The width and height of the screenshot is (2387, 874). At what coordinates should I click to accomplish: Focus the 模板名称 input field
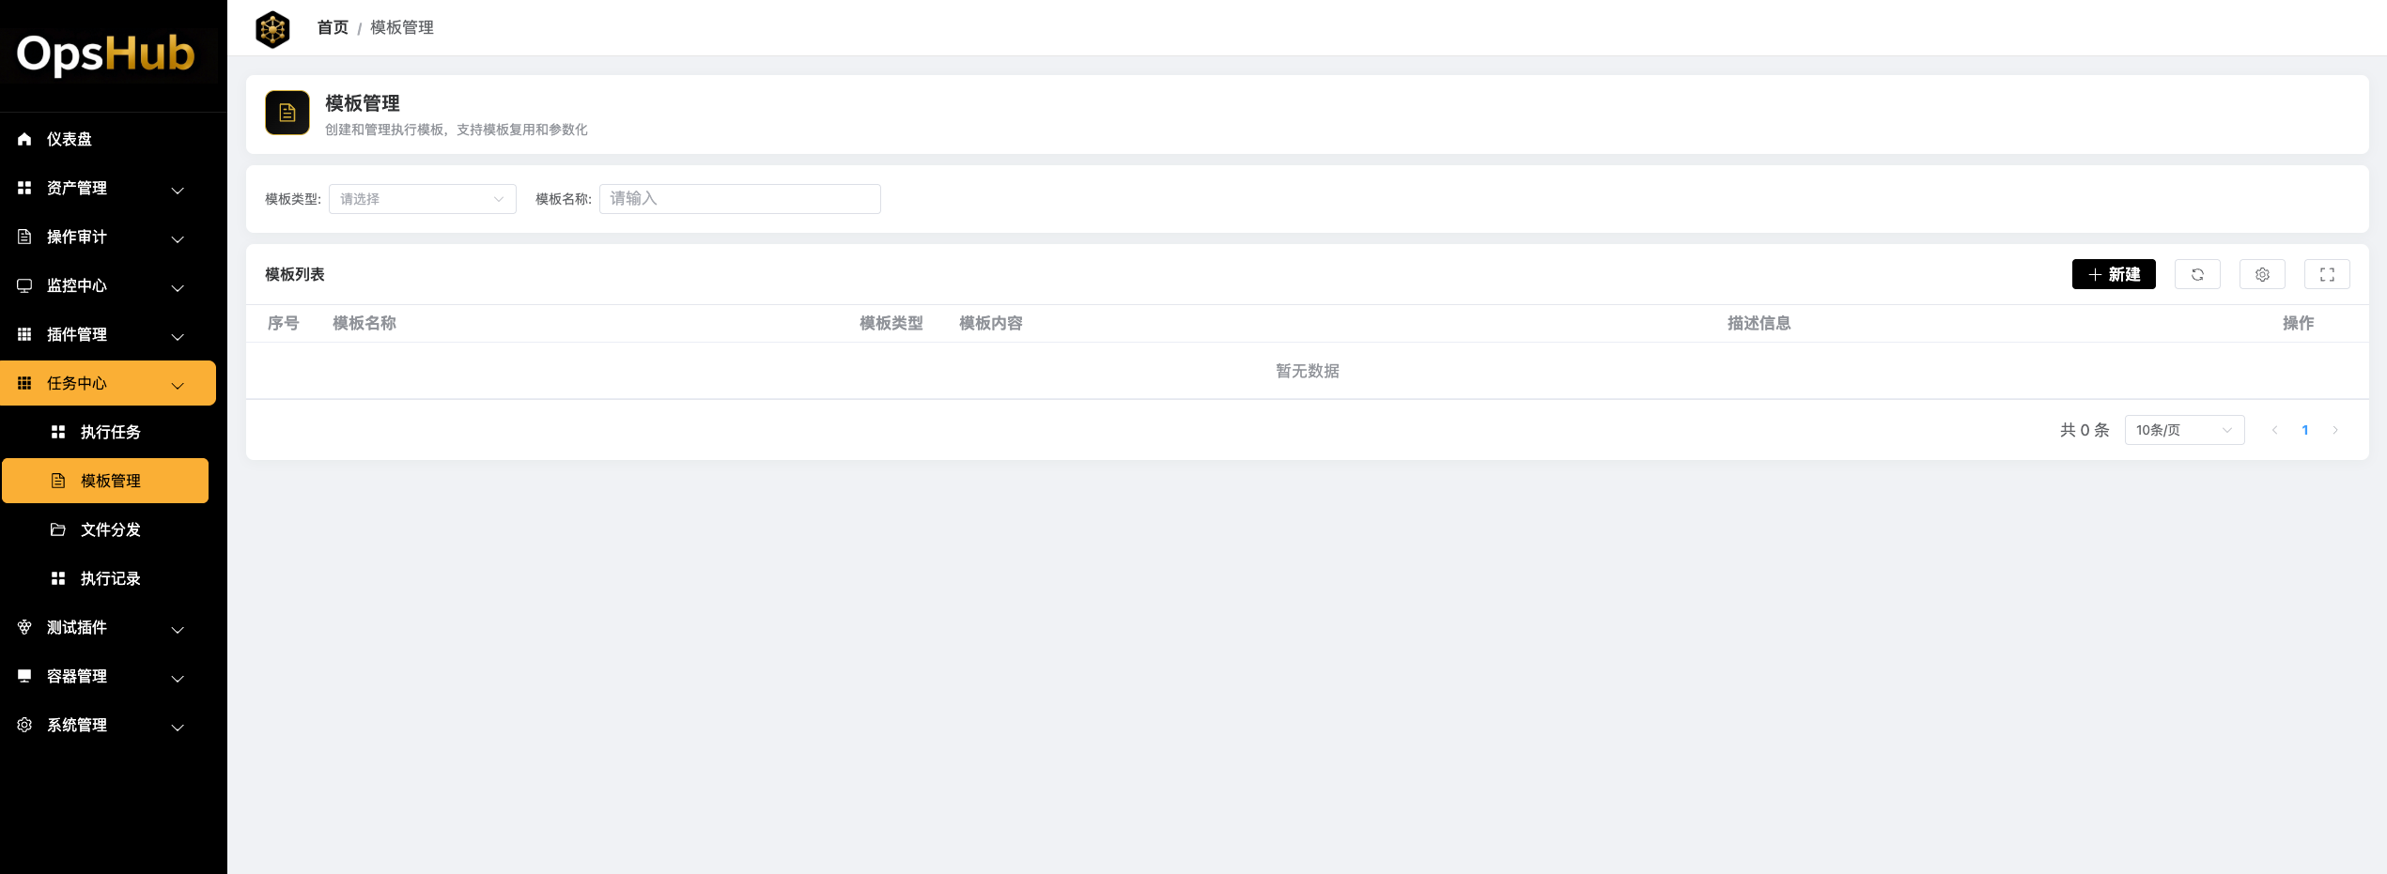coord(739,199)
